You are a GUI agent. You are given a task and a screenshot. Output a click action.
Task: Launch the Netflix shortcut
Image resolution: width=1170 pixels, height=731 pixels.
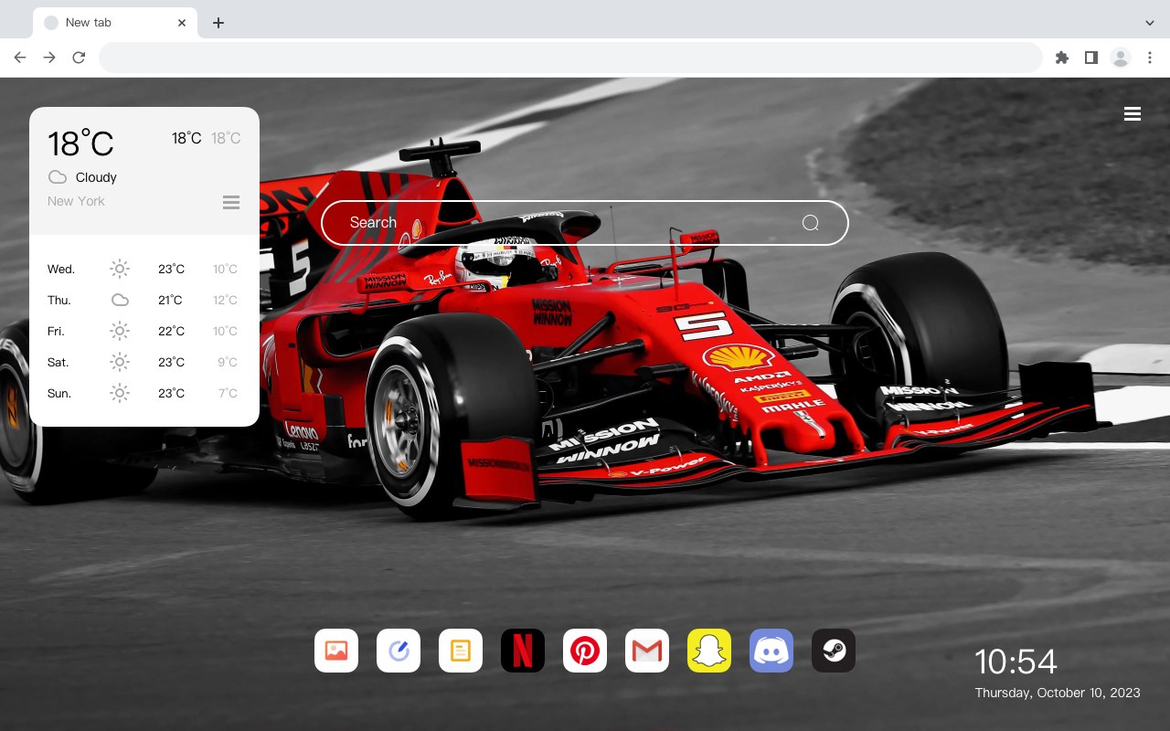523,651
